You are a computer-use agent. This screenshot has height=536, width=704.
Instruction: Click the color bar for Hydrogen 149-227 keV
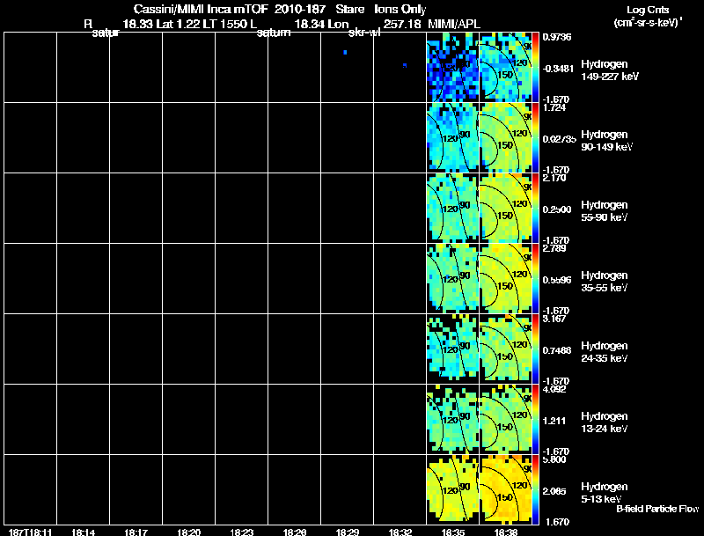[535, 67]
